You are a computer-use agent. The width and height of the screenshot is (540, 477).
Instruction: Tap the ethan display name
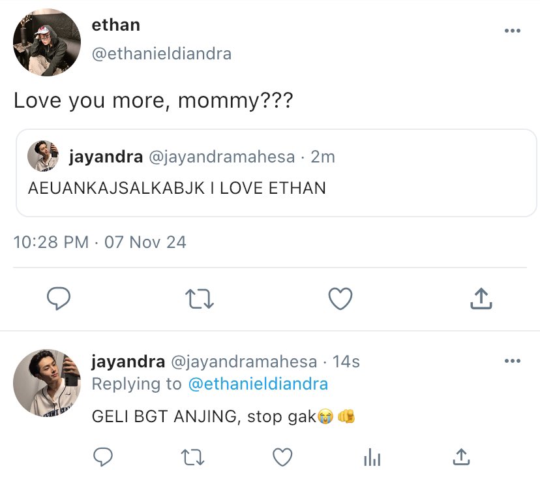[x=115, y=25]
